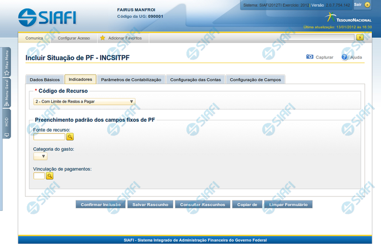Click Limpar Formulário button
The height and width of the screenshot is (251, 381).
288,204
